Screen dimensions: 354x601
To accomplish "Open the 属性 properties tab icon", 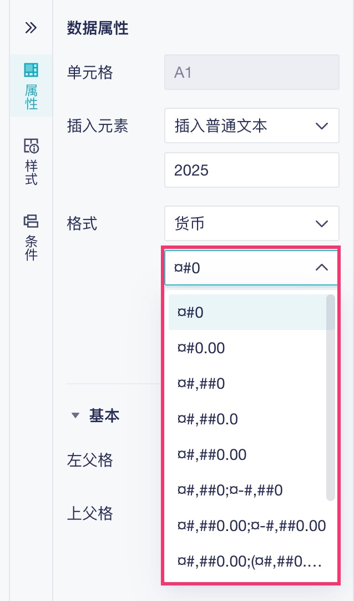I will 31,85.
